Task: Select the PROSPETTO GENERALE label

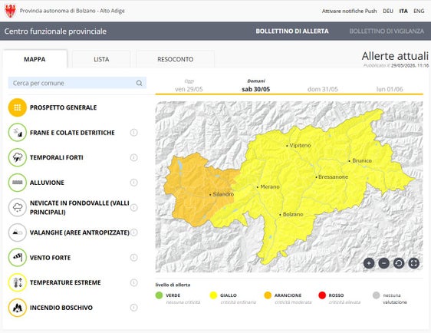Action: (x=63, y=107)
